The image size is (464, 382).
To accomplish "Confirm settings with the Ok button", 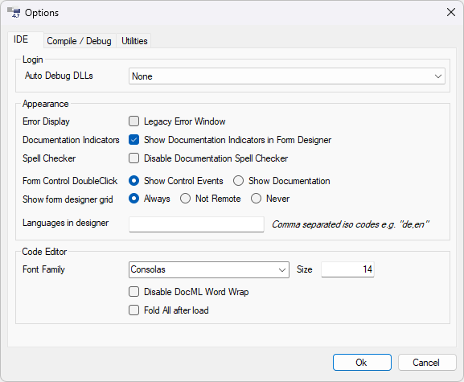I will tap(362, 363).
